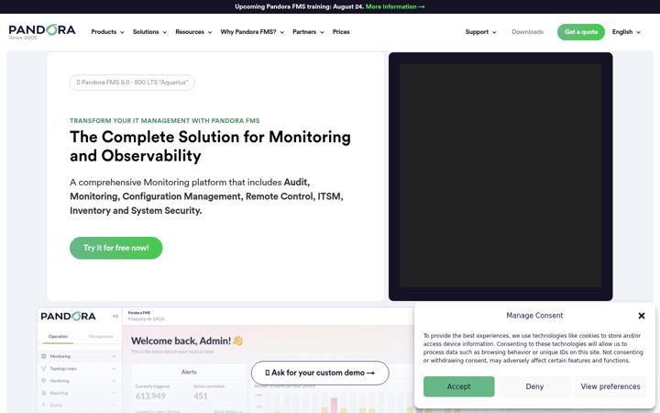660x413 pixels.
Task: Expand the Resources menu
Action: pyautogui.click(x=193, y=32)
